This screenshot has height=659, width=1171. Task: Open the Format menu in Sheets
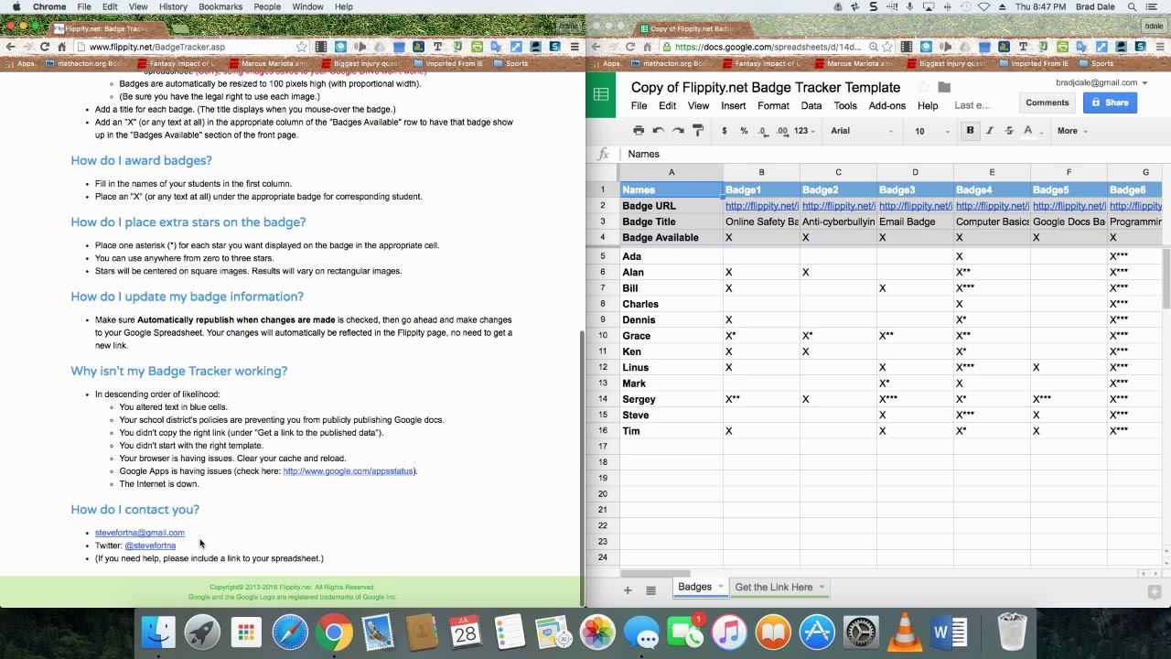coord(773,105)
